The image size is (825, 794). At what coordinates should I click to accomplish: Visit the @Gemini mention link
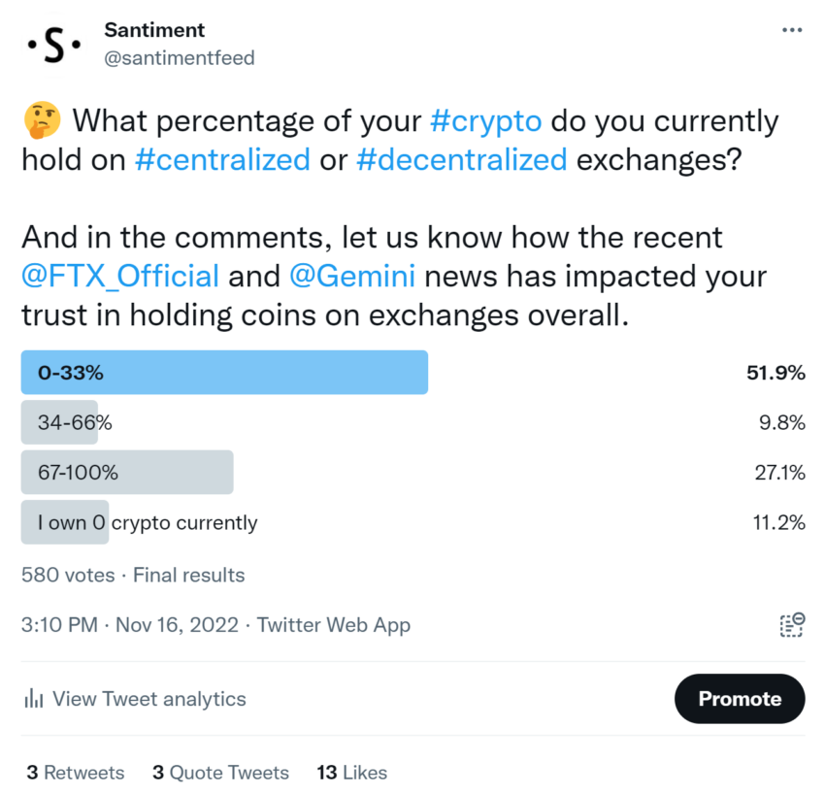[x=352, y=276]
